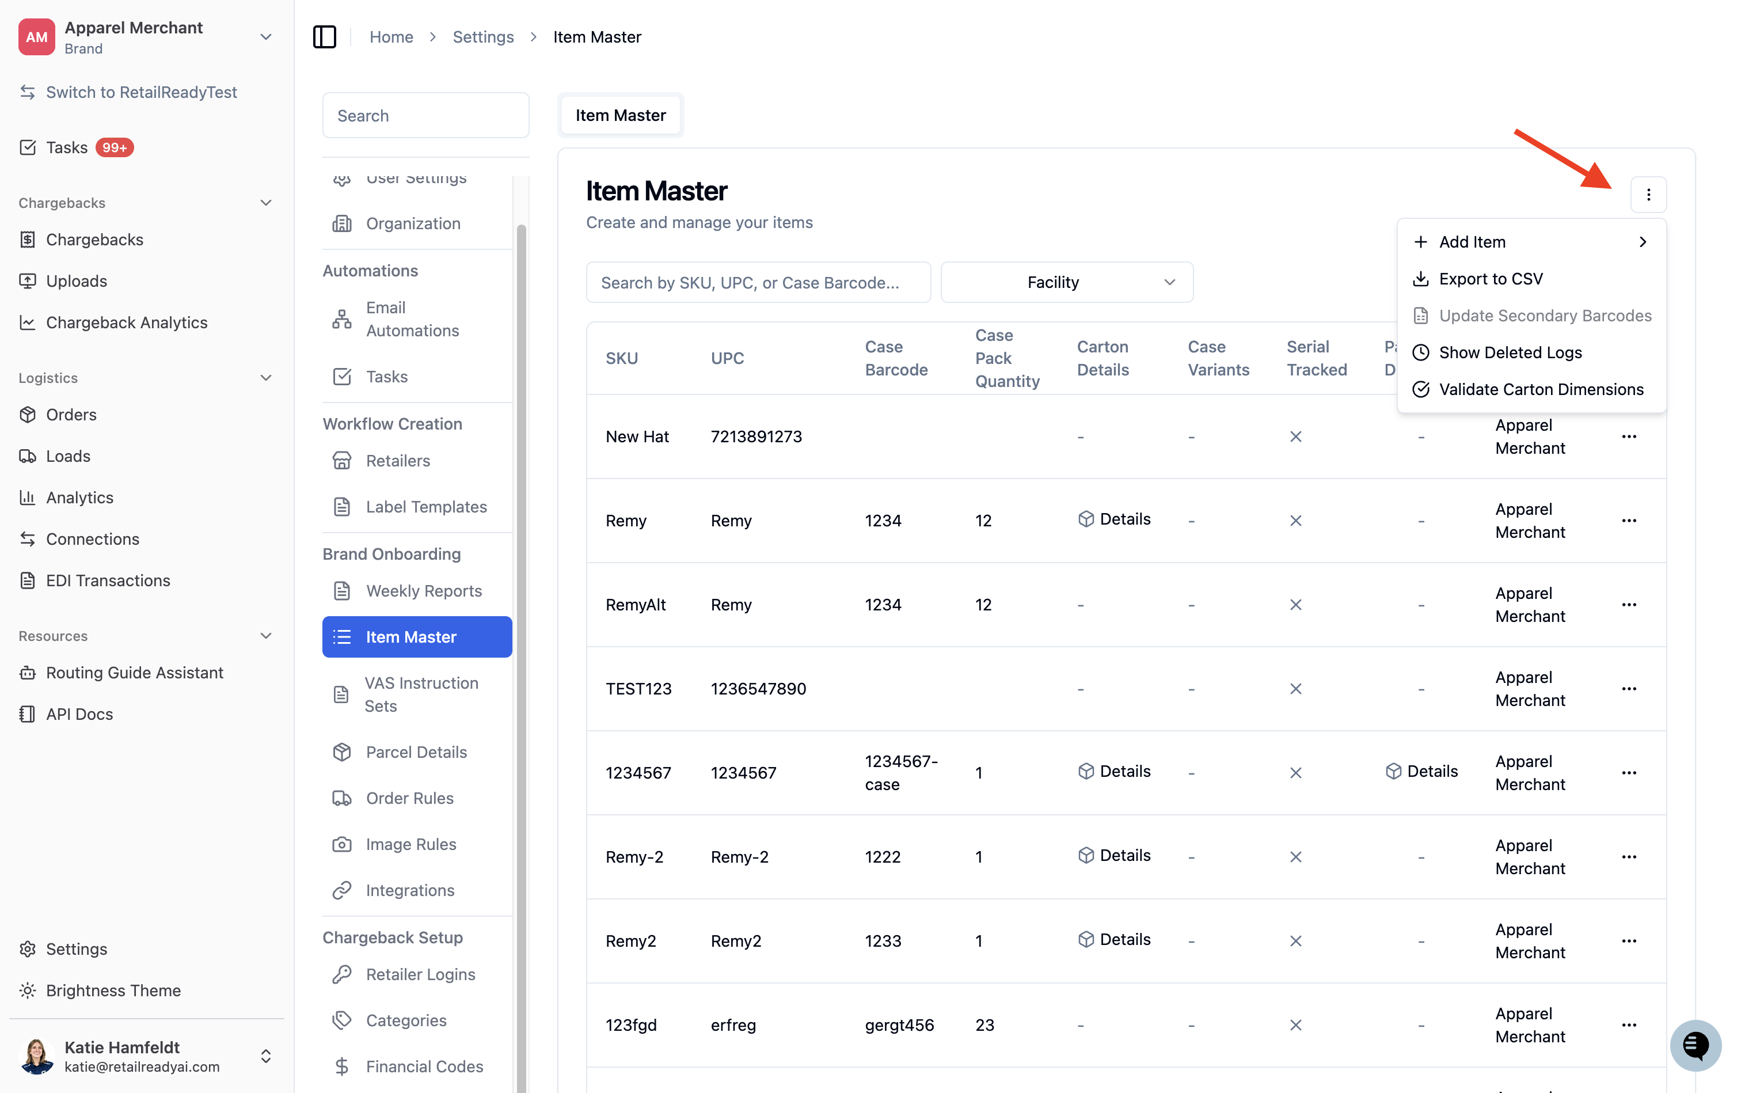This screenshot has height=1093, width=1741.
Task: Open API Docs
Action: (79, 714)
